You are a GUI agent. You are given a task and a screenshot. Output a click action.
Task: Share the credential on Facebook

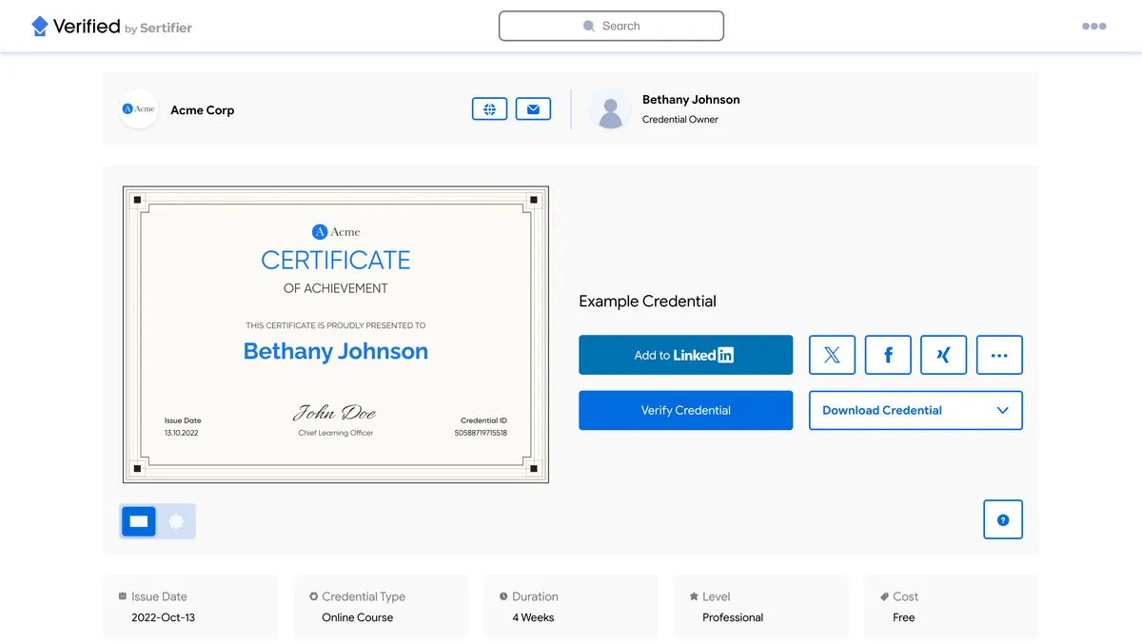(x=887, y=355)
